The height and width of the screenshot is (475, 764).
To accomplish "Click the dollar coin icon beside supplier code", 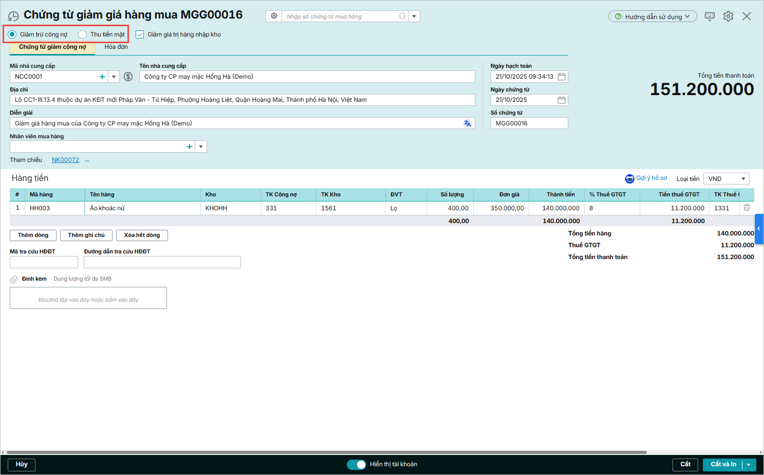I will click(x=128, y=77).
